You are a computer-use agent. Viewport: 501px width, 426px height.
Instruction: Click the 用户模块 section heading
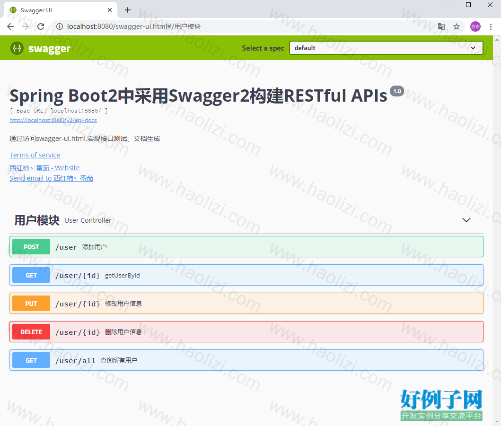pos(37,220)
